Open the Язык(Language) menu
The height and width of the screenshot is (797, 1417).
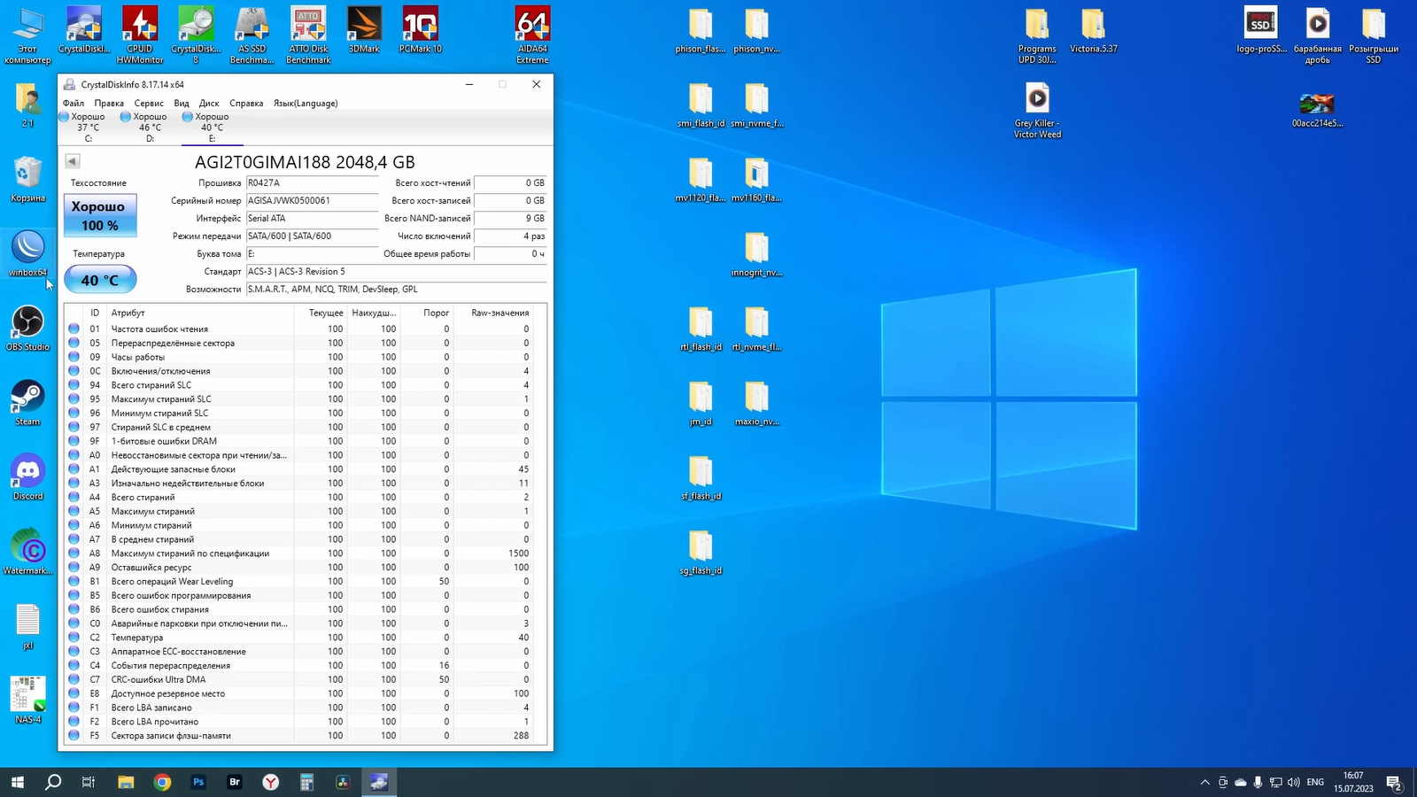306,104
